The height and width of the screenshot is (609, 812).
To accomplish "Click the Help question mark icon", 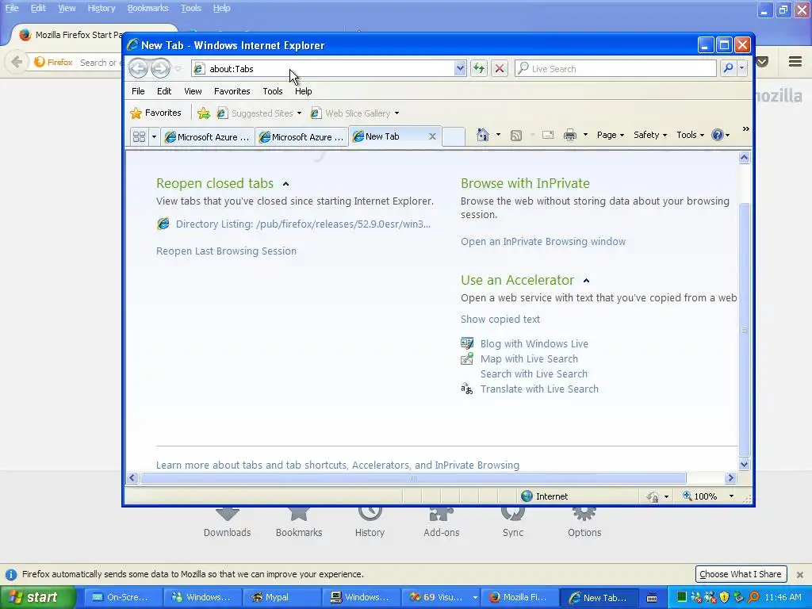I will [717, 135].
